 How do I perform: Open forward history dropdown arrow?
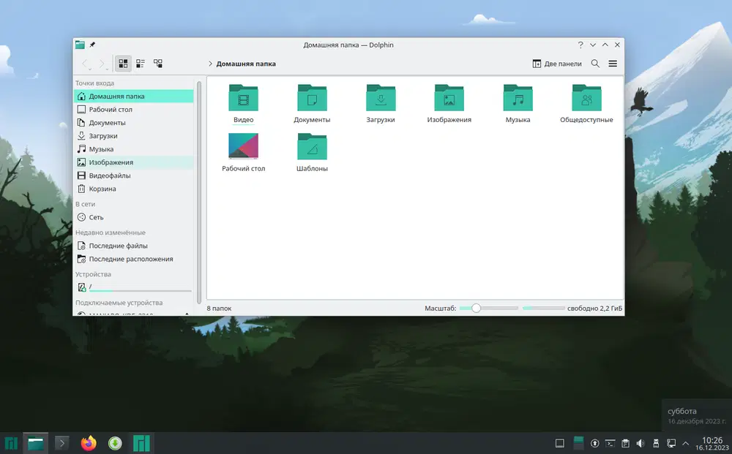[x=108, y=69]
